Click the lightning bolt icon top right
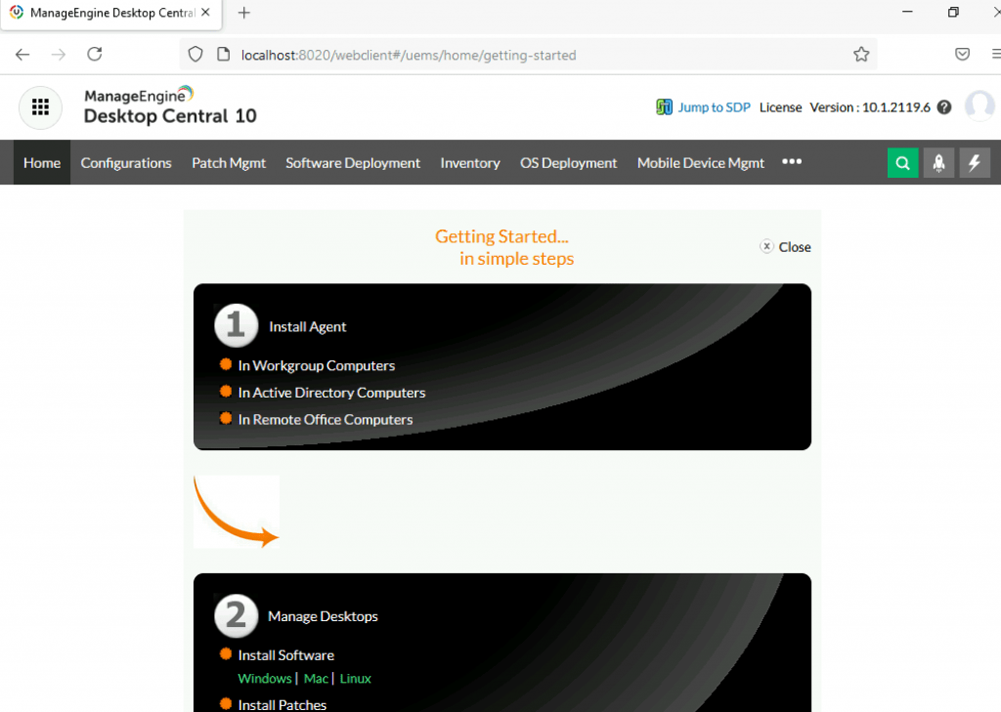Screen dimensions: 1001x712 (x=975, y=162)
